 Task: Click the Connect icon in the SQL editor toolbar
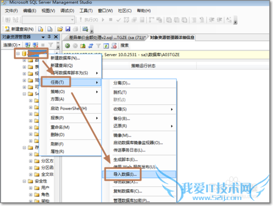8,20
